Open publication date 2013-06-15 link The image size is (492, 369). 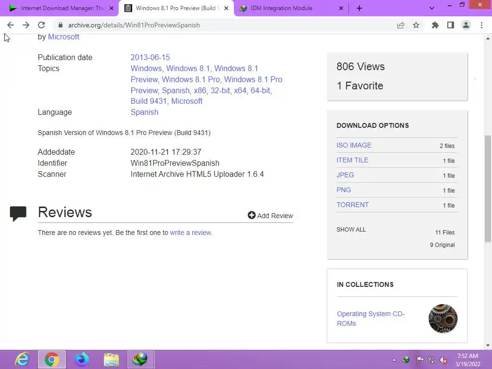pos(150,58)
